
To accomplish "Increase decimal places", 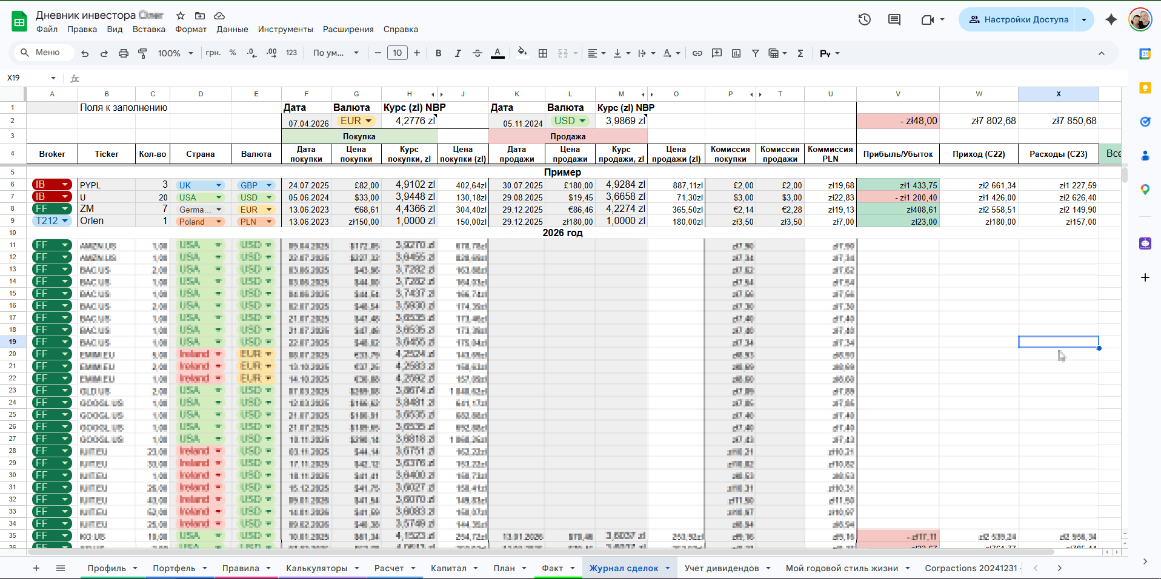I will click(271, 53).
